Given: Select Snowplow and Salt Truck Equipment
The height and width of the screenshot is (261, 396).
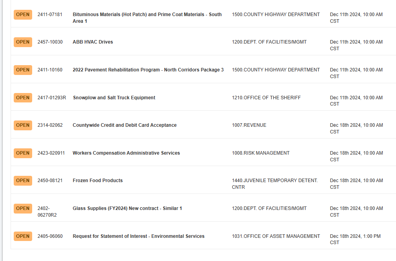Looking at the screenshot, I should pos(114,98).
